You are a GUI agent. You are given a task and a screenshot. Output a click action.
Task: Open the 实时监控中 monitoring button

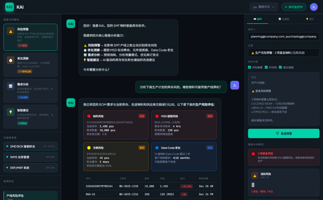[294, 7]
